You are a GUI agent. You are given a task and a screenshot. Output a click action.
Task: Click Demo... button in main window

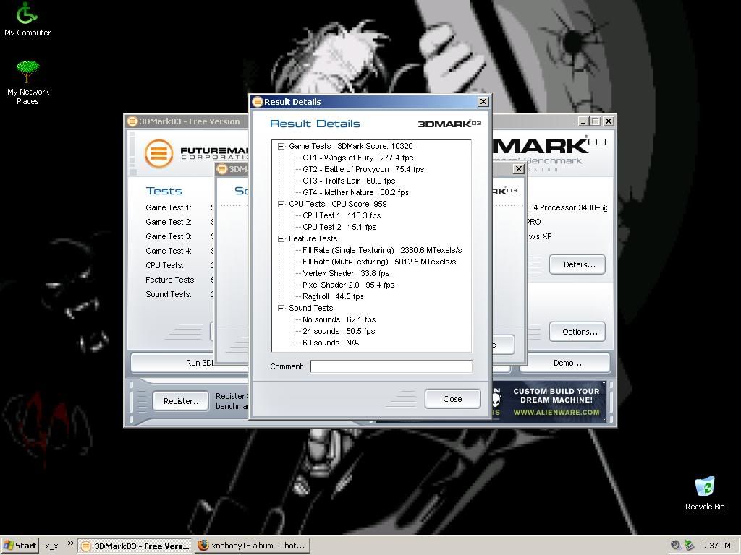click(565, 363)
